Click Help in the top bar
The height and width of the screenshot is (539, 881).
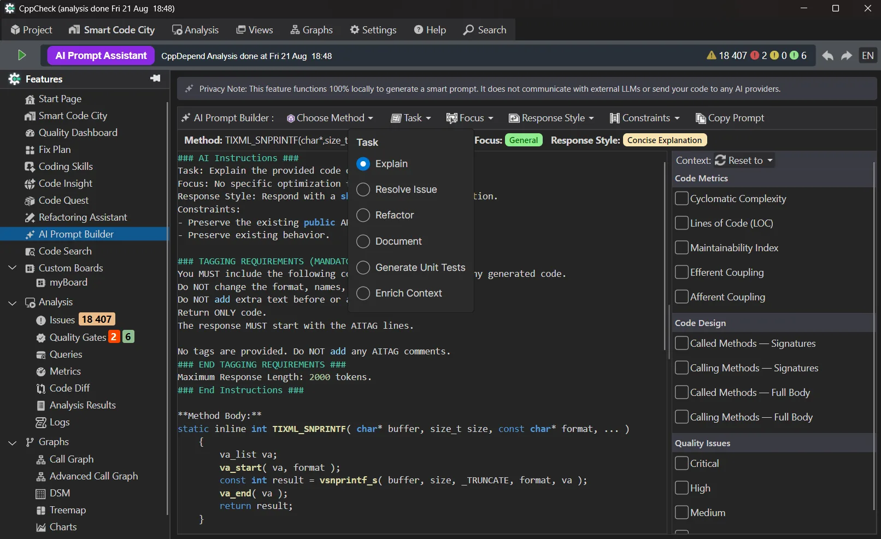click(430, 30)
